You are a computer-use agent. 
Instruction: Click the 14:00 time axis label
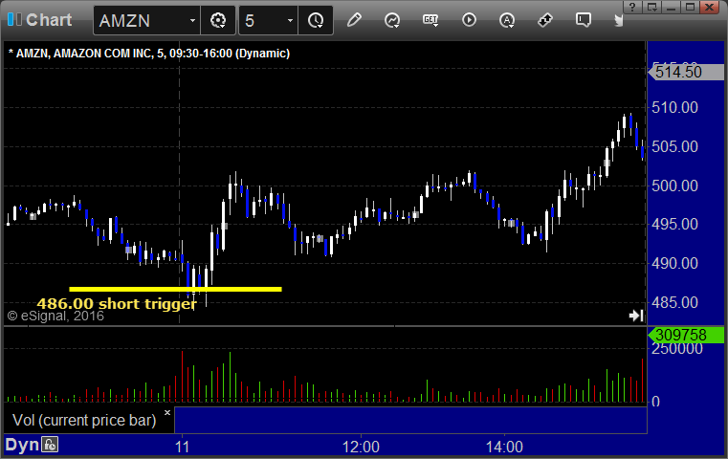(504, 447)
